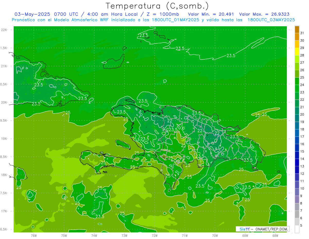Click the "68W" longitude axis label
Image resolution: width=309 pixels, height=239 pixels.
275,235
